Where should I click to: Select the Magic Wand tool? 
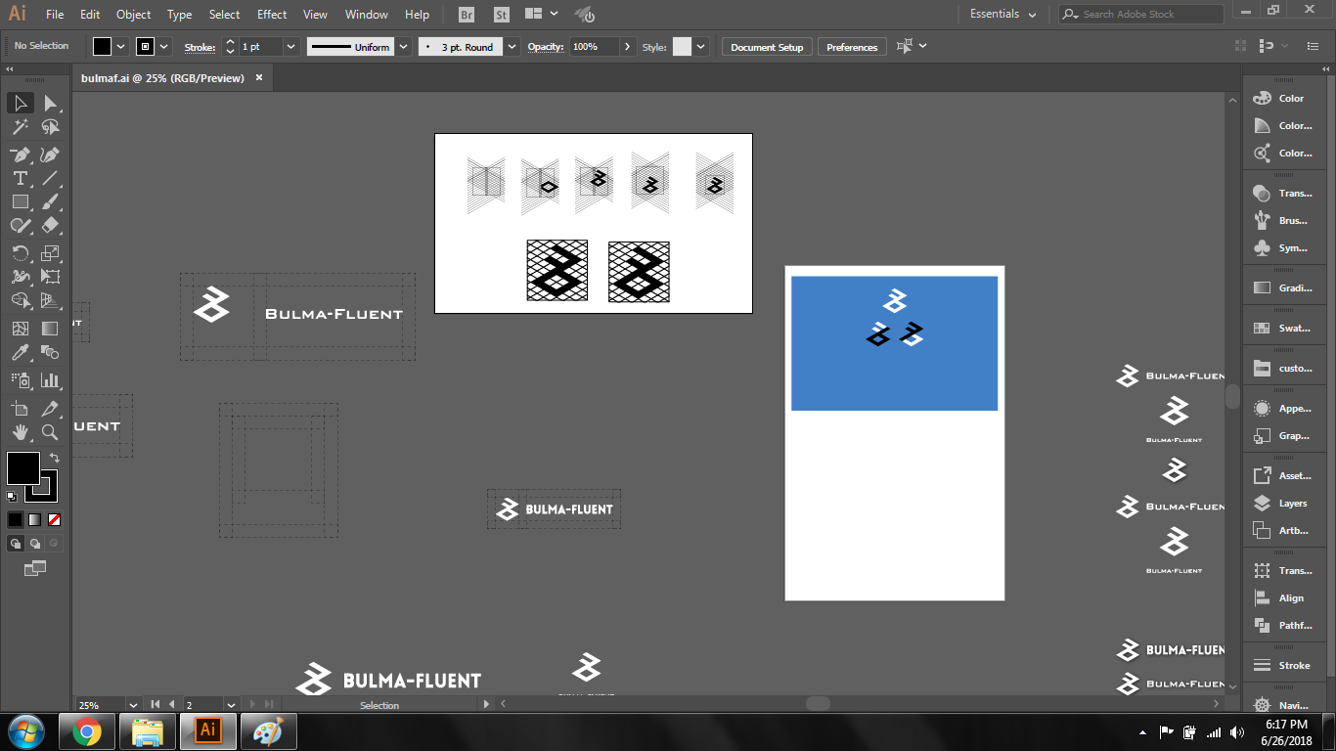tap(20, 127)
